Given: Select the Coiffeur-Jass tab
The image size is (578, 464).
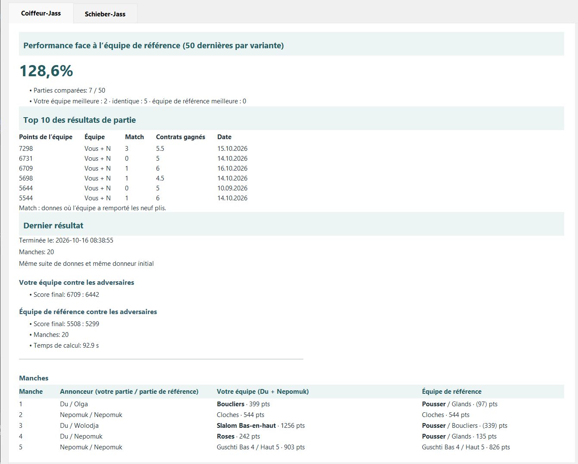Looking at the screenshot, I should click(41, 13).
